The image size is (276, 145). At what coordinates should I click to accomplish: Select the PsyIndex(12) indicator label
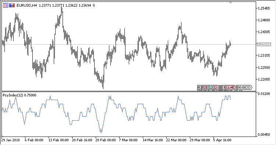13,95
